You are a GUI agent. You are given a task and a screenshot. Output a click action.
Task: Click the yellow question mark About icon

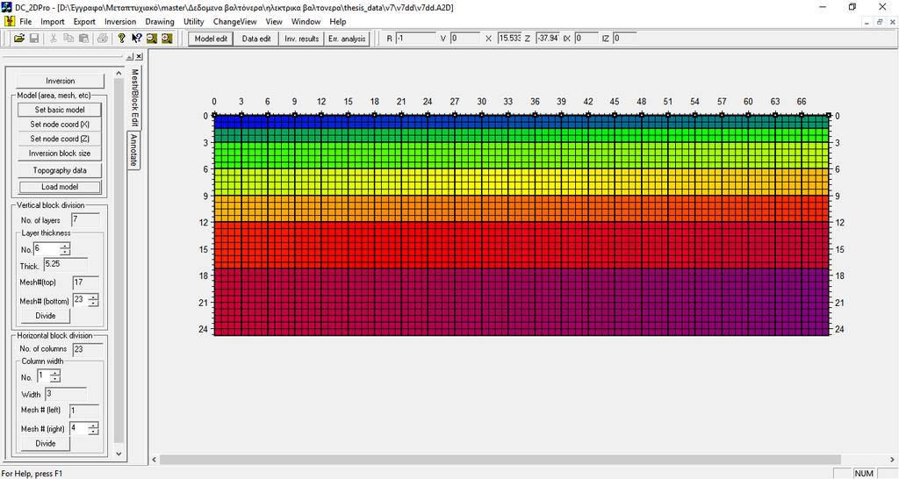point(121,39)
